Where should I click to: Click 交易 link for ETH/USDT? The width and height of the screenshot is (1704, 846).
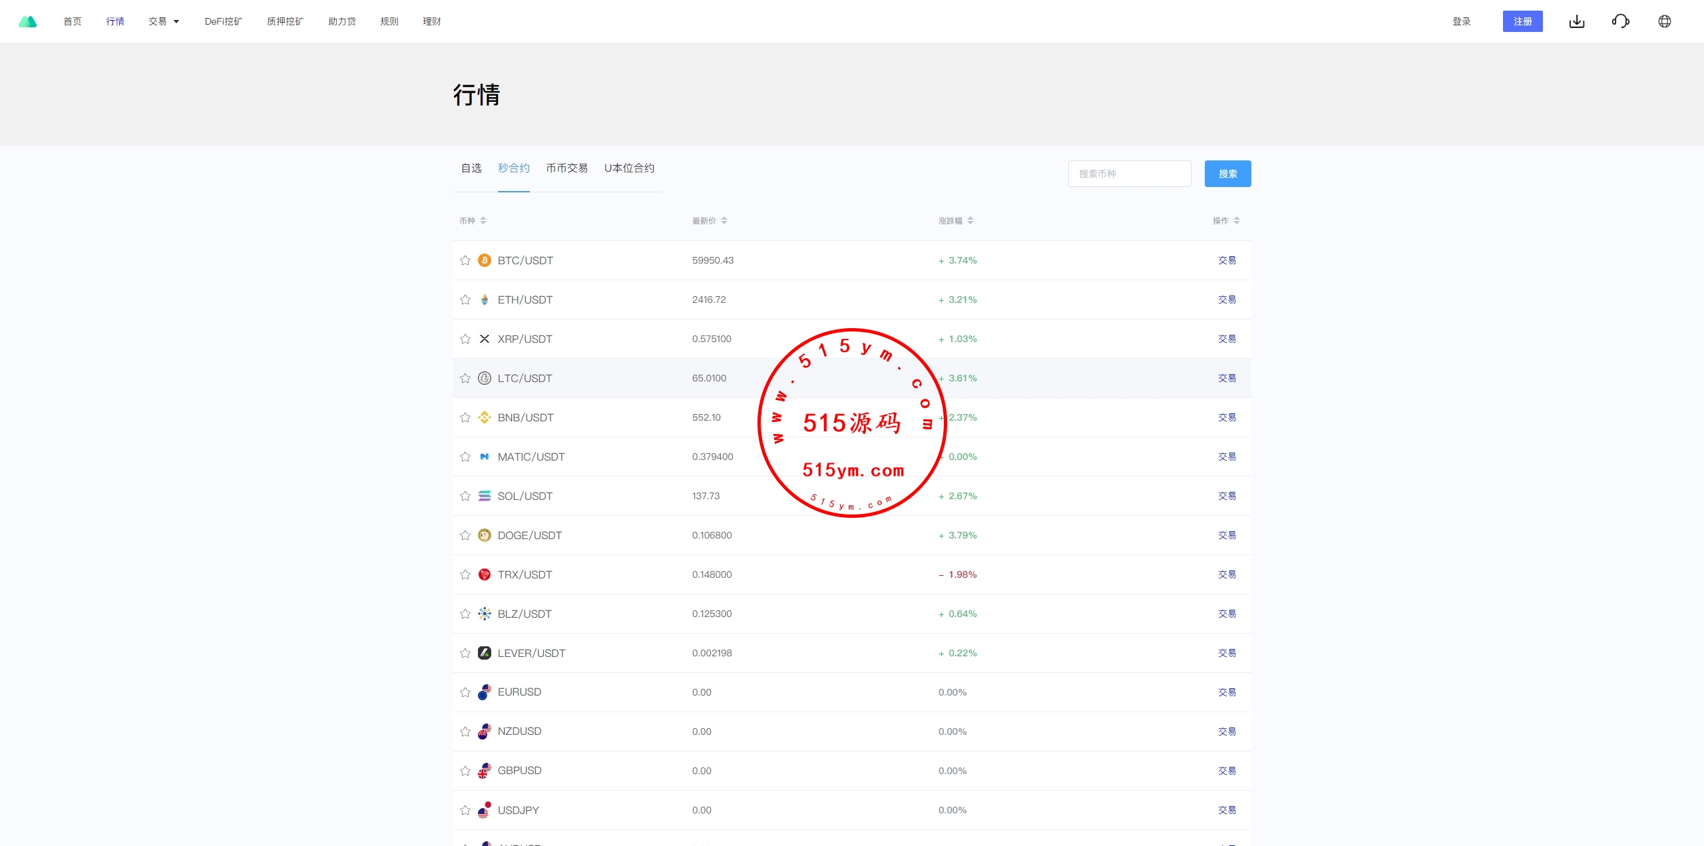pos(1227,300)
